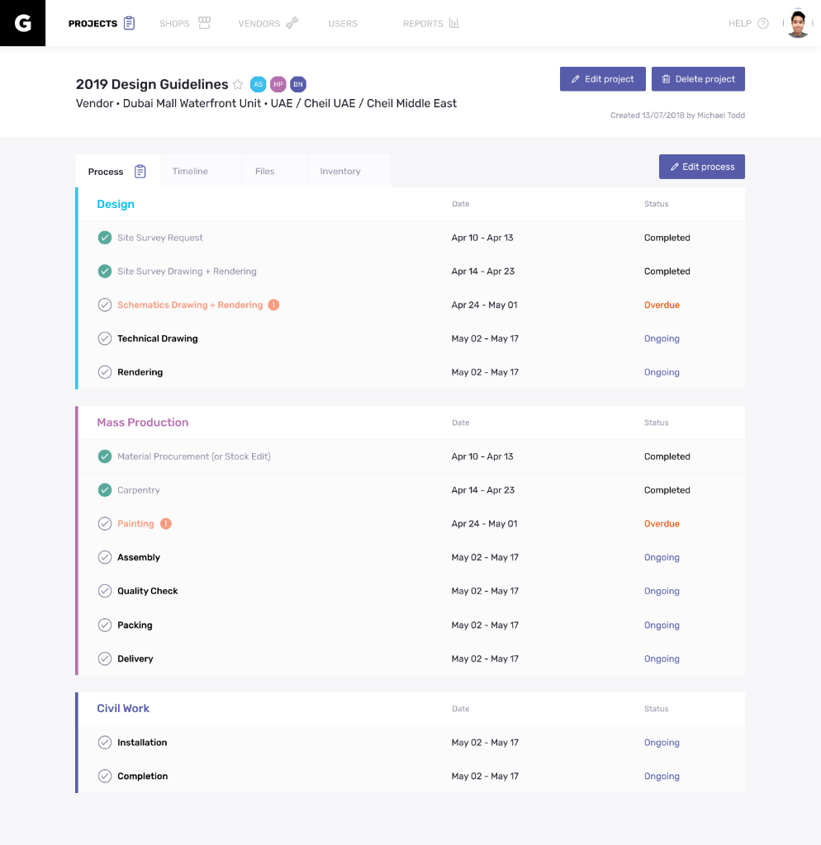
Task: Mark Rendering task as complete
Action: point(105,372)
